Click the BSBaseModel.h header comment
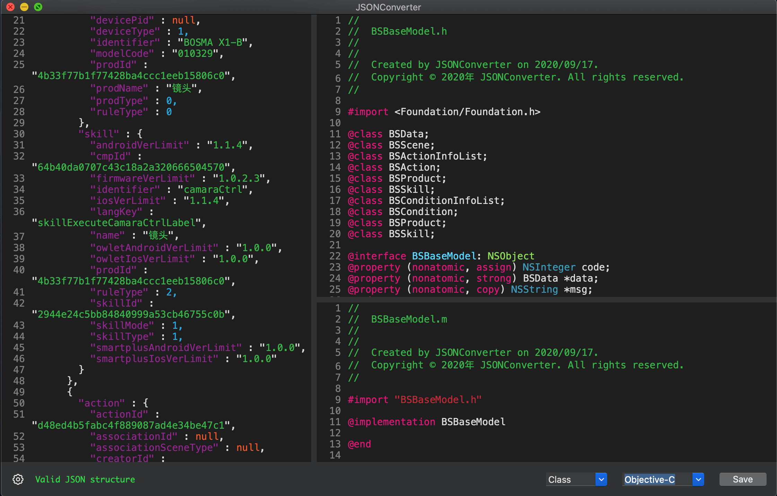The height and width of the screenshot is (496, 777). [398, 31]
